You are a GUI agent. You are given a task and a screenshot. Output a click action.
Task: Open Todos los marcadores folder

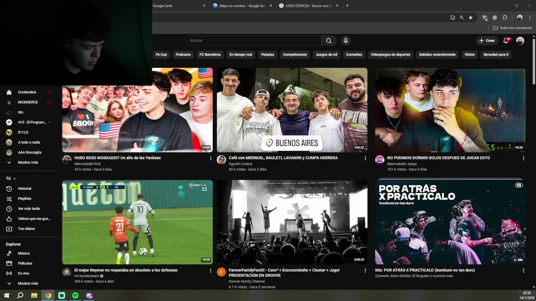(513, 28)
